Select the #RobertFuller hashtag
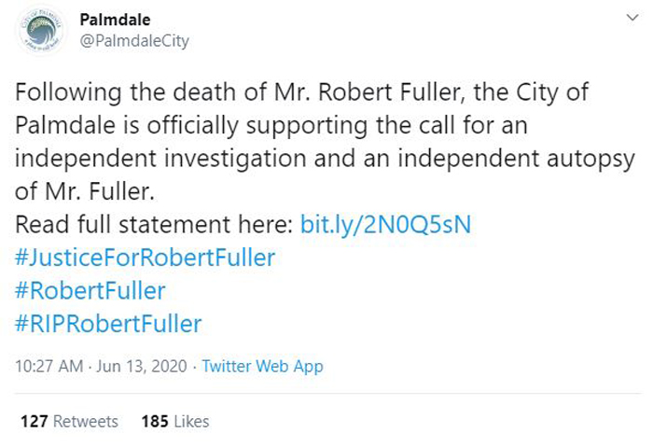The width and height of the screenshot is (653, 447). (90, 290)
